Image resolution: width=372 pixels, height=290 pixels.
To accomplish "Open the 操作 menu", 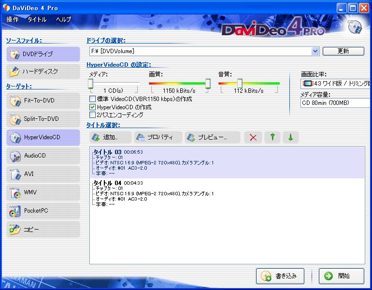I will coord(13,19).
